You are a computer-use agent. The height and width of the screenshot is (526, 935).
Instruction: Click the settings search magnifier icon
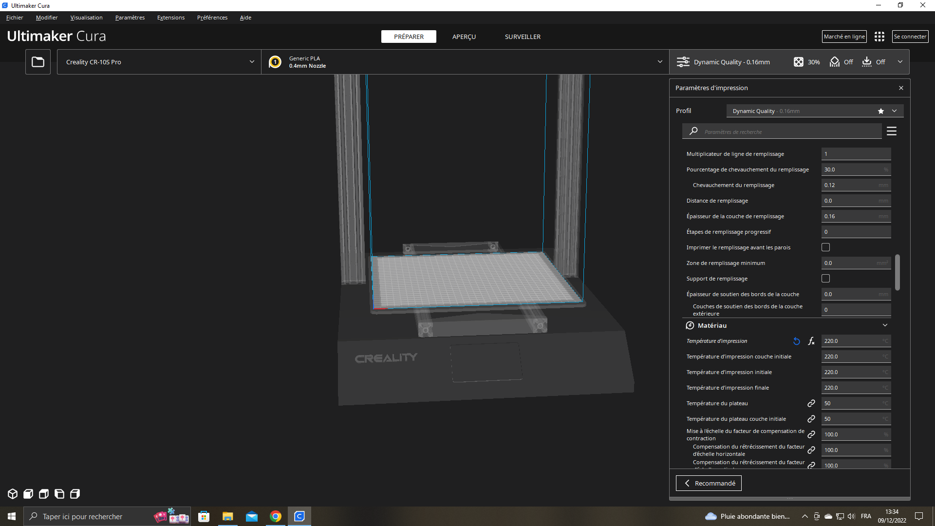click(x=693, y=131)
